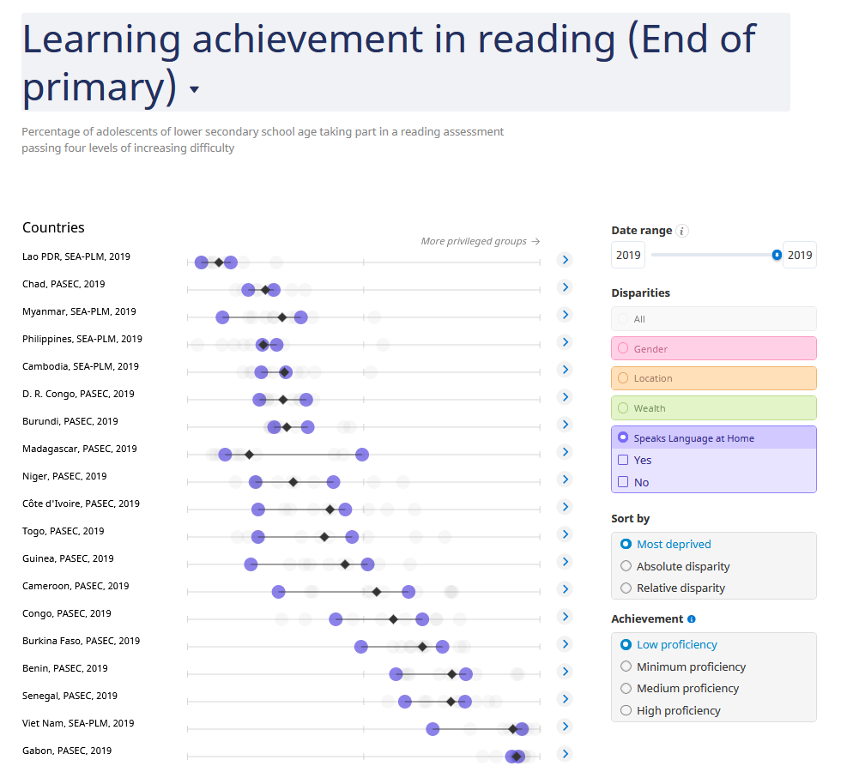Click the Date range info icon
Screen dimensions: 853x766
pos(682,231)
